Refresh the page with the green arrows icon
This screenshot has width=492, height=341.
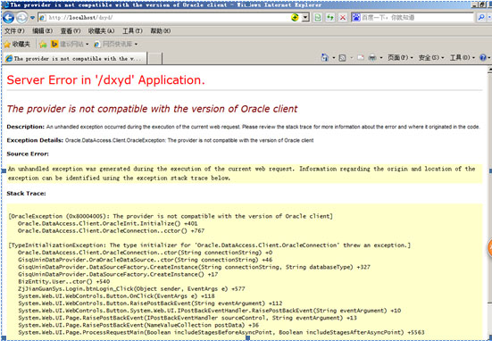click(x=329, y=18)
